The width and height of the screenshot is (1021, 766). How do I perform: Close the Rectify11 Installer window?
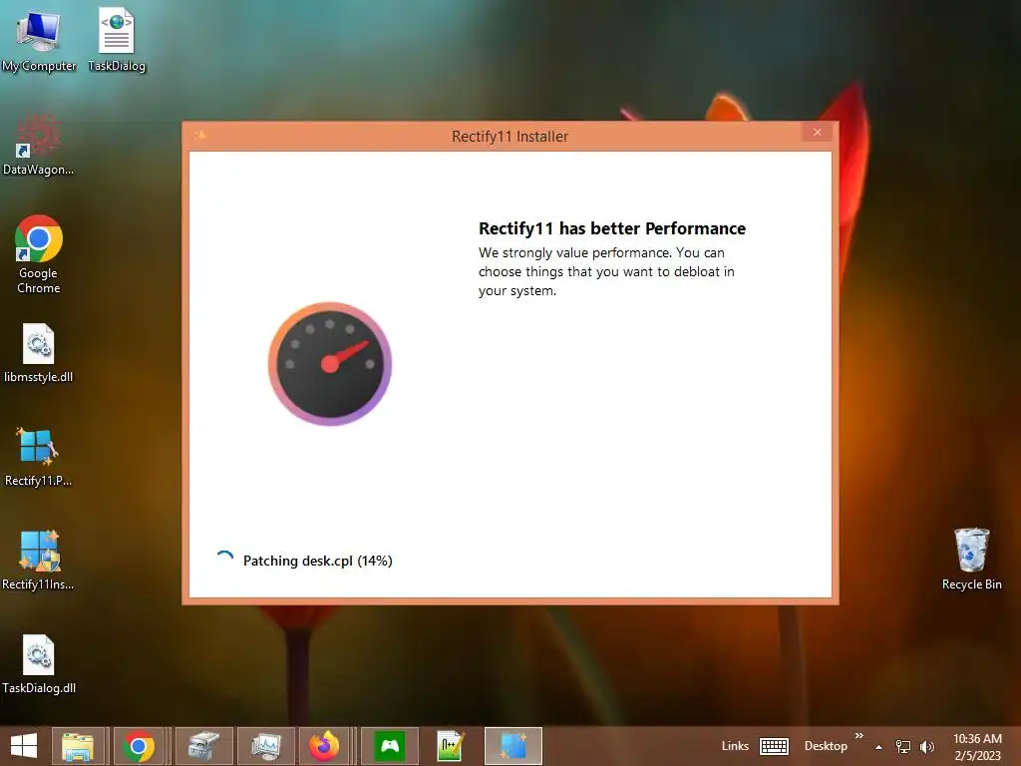pyautogui.click(x=818, y=133)
